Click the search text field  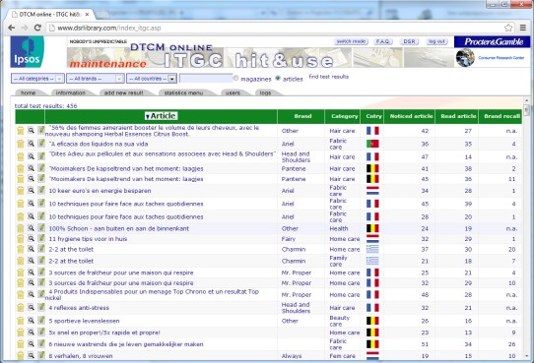[x=206, y=79]
